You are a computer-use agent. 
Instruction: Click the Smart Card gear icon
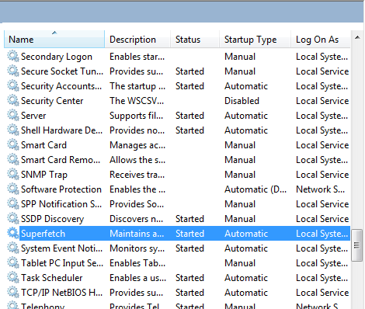click(x=13, y=145)
